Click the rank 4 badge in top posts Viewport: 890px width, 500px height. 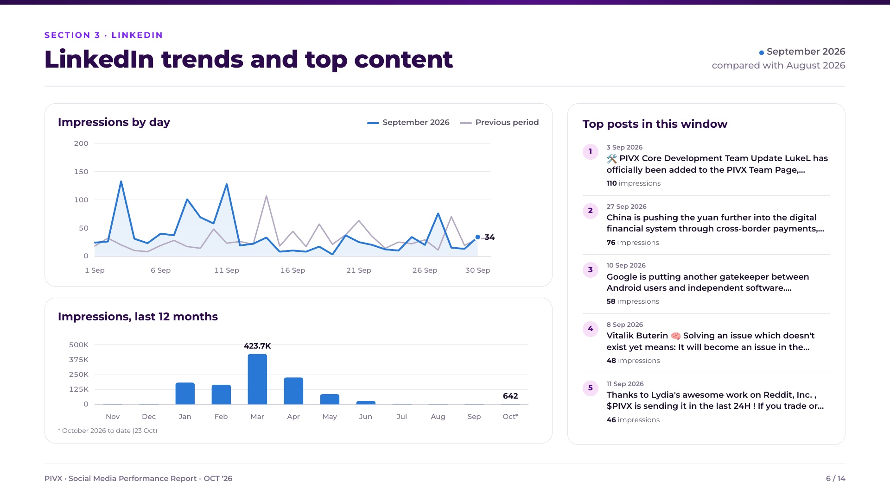[x=590, y=329]
